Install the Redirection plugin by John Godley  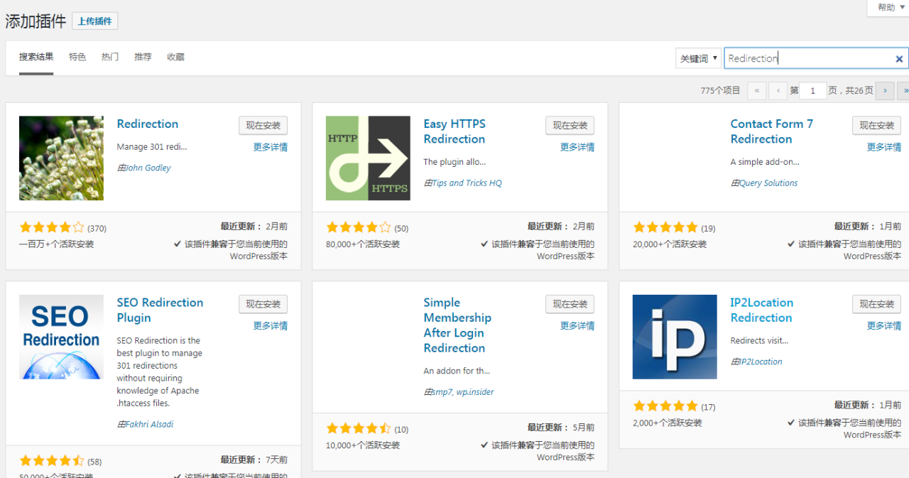[263, 126]
